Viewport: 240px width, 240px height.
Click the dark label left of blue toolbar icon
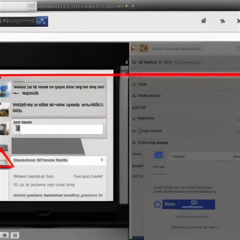click(17, 21)
